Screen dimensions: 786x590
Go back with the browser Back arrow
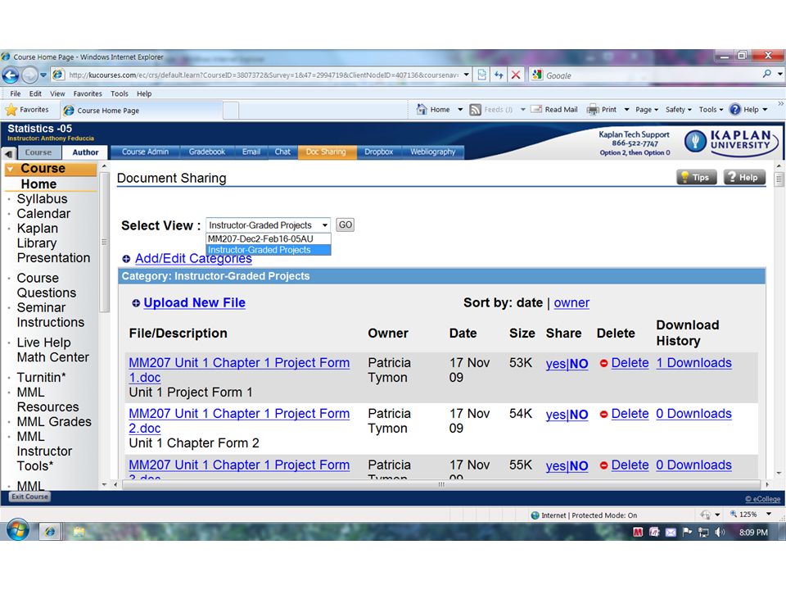tap(11, 75)
